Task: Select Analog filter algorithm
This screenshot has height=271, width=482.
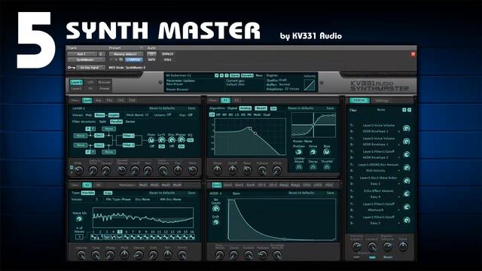Action: [245, 108]
